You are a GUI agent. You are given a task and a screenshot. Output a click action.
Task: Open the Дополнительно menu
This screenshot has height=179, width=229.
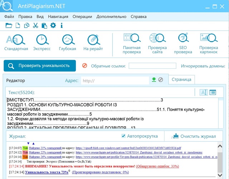point(111,16)
